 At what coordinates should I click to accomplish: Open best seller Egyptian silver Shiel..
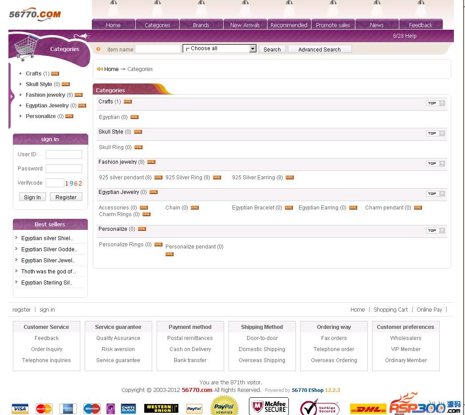47,238
